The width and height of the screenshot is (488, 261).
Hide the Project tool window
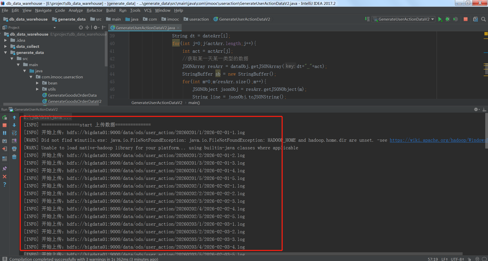(104, 27)
